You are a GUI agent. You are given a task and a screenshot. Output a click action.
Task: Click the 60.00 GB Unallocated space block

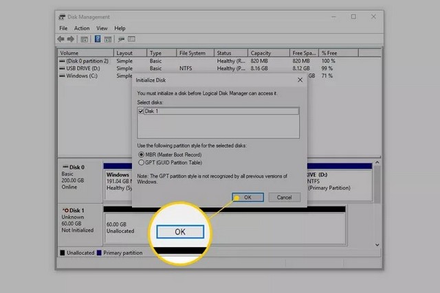coord(131,226)
